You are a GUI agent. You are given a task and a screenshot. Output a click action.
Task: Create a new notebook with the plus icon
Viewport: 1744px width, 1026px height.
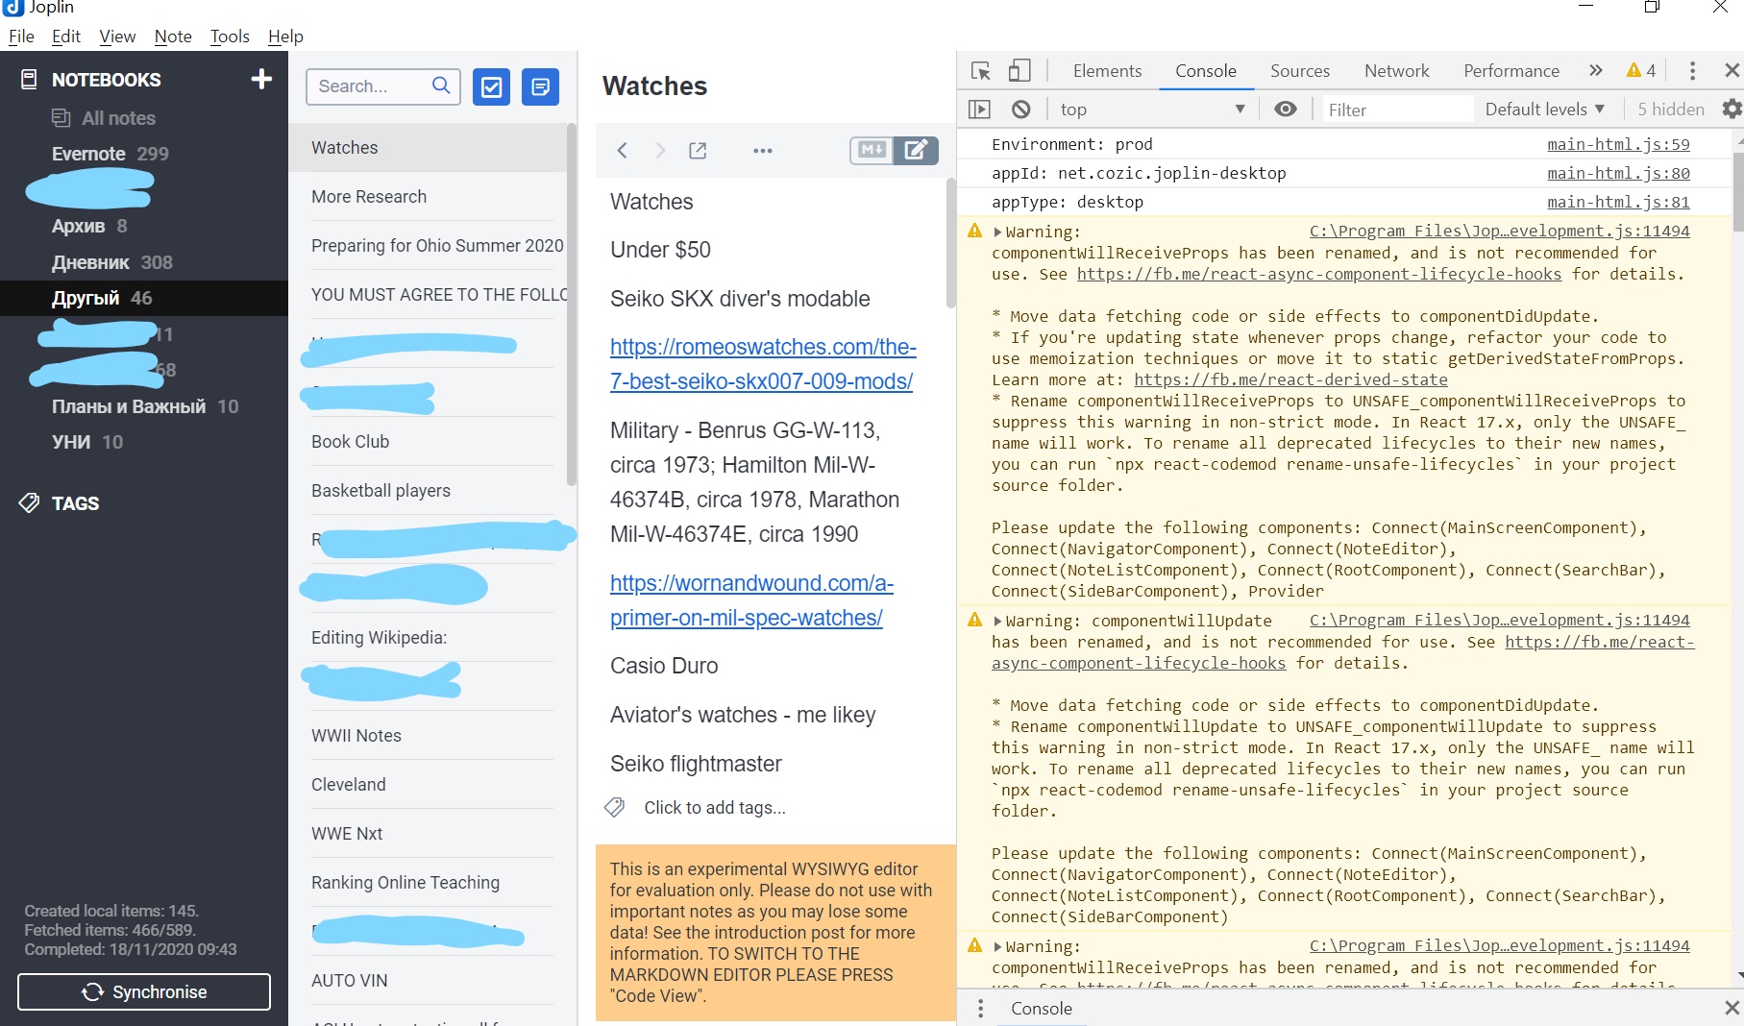pos(261,79)
